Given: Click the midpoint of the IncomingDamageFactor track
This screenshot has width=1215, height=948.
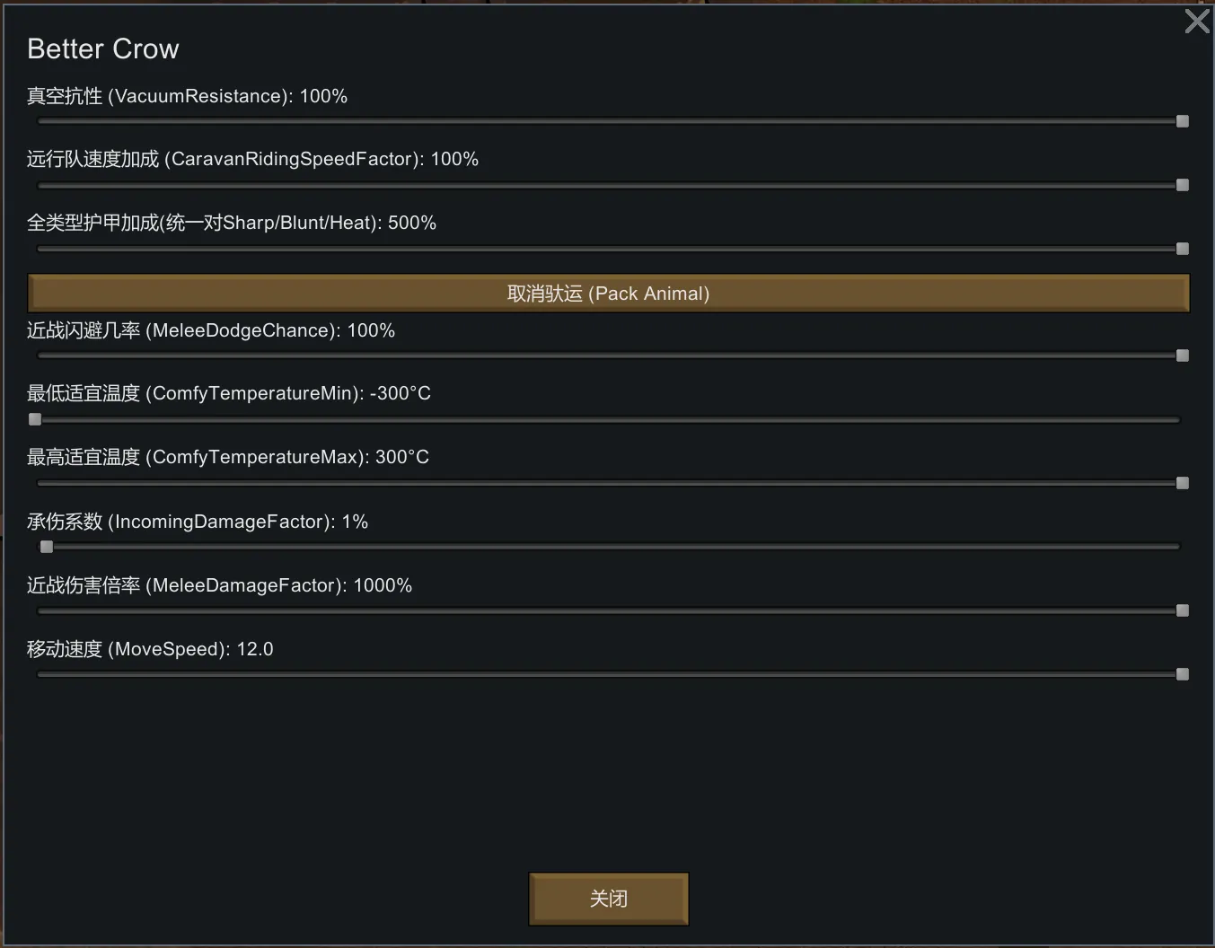Looking at the screenshot, I should coord(608,547).
